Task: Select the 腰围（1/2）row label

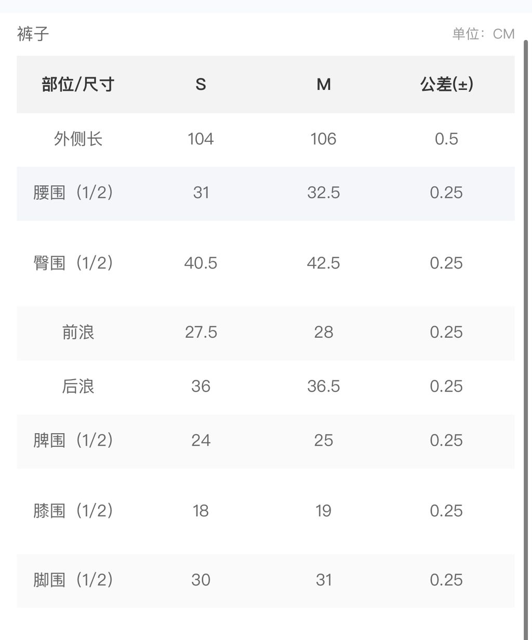Action: point(73,193)
